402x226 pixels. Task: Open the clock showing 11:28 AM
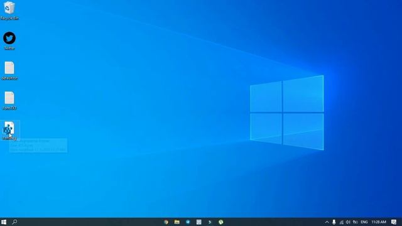pyautogui.click(x=379, y=222)
